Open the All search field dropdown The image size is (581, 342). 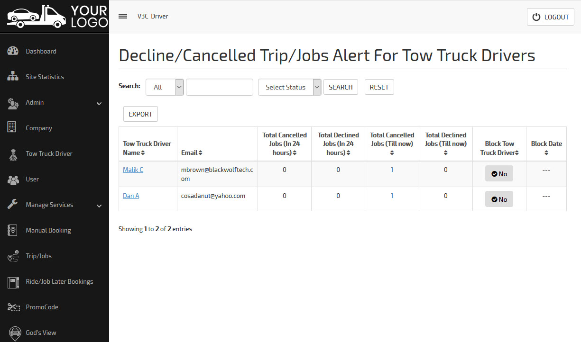[x=165, y=87]
